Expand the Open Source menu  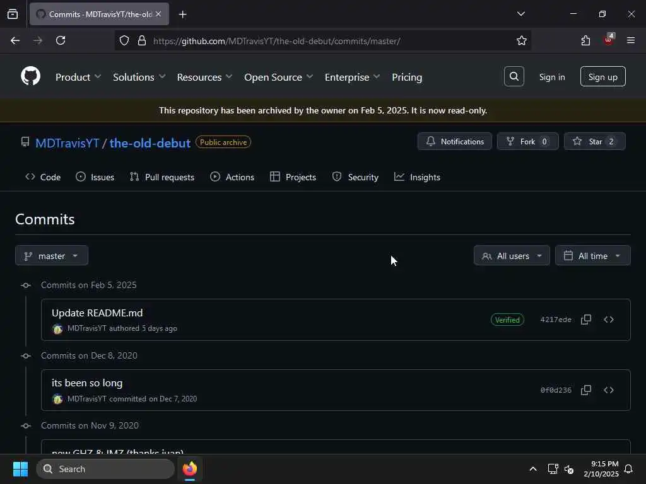pos(278,78)
